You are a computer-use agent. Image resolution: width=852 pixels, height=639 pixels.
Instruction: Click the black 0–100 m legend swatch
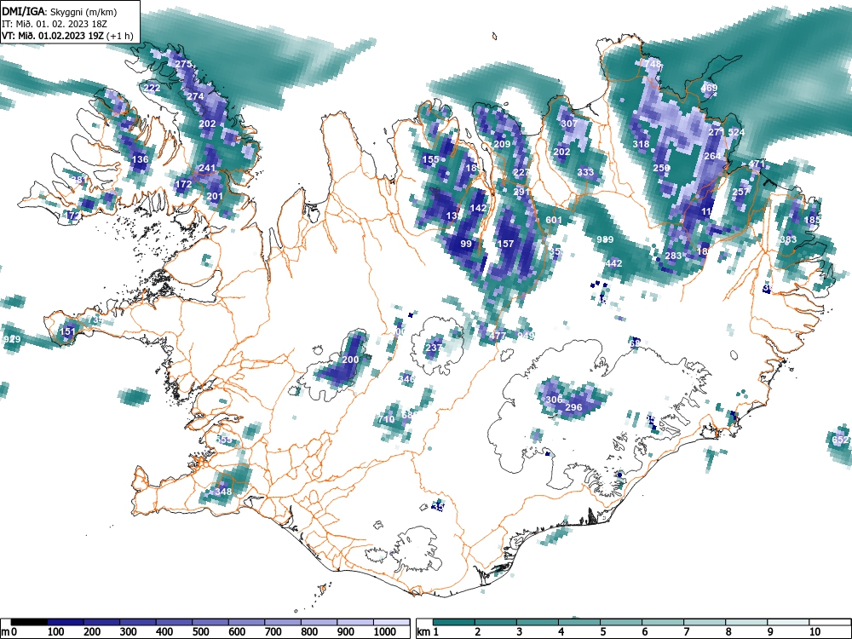(29, 622)
